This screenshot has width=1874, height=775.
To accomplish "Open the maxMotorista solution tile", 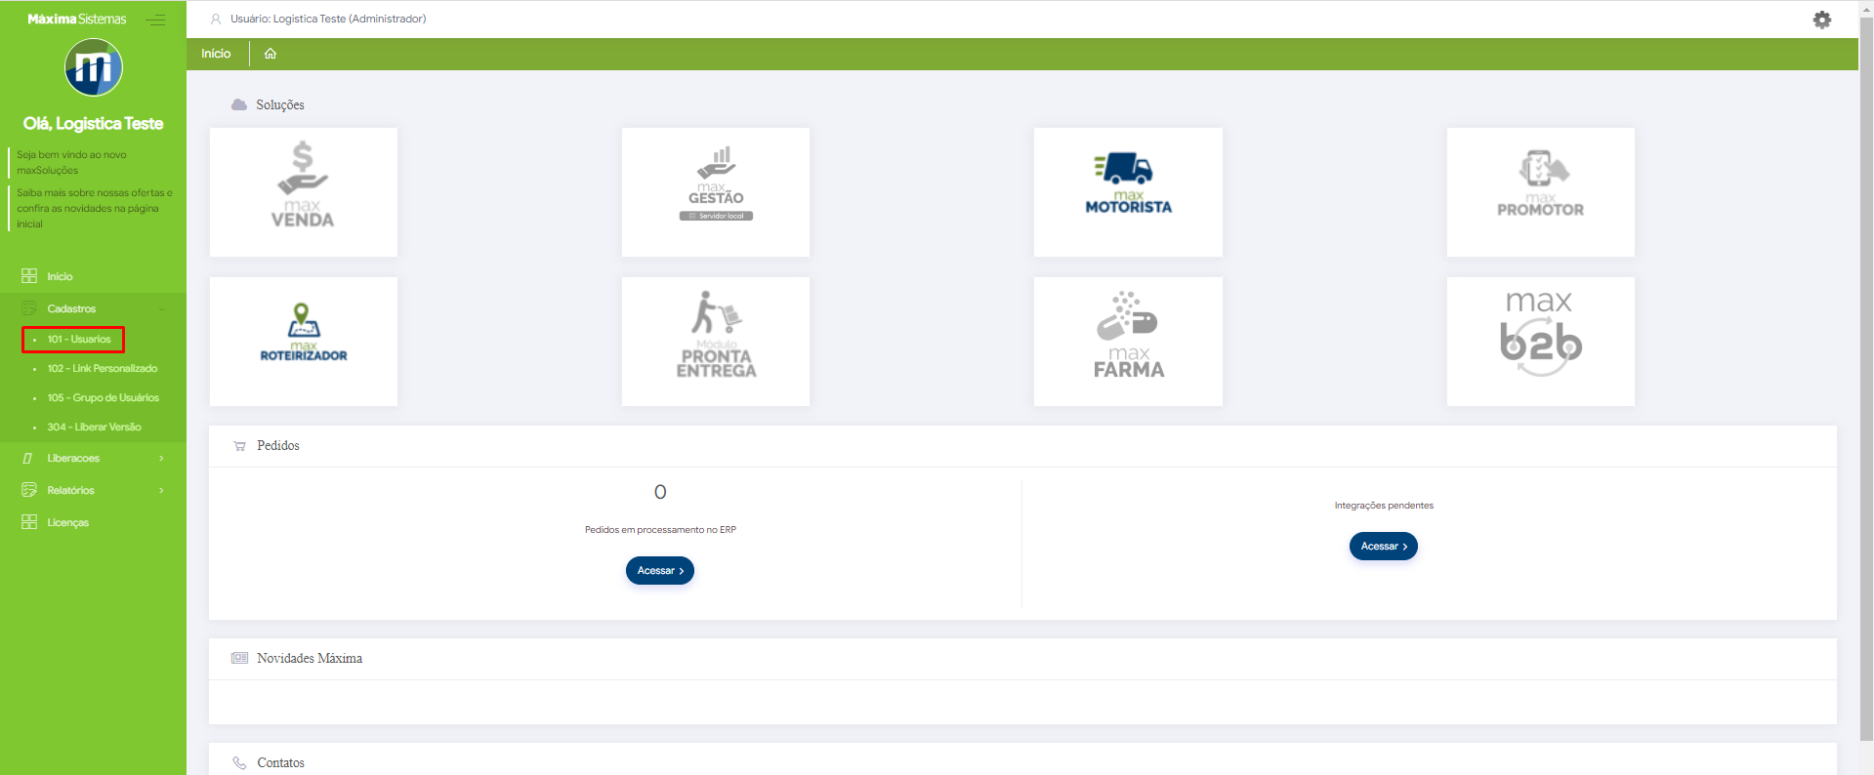I will (x=1128, y=192).
